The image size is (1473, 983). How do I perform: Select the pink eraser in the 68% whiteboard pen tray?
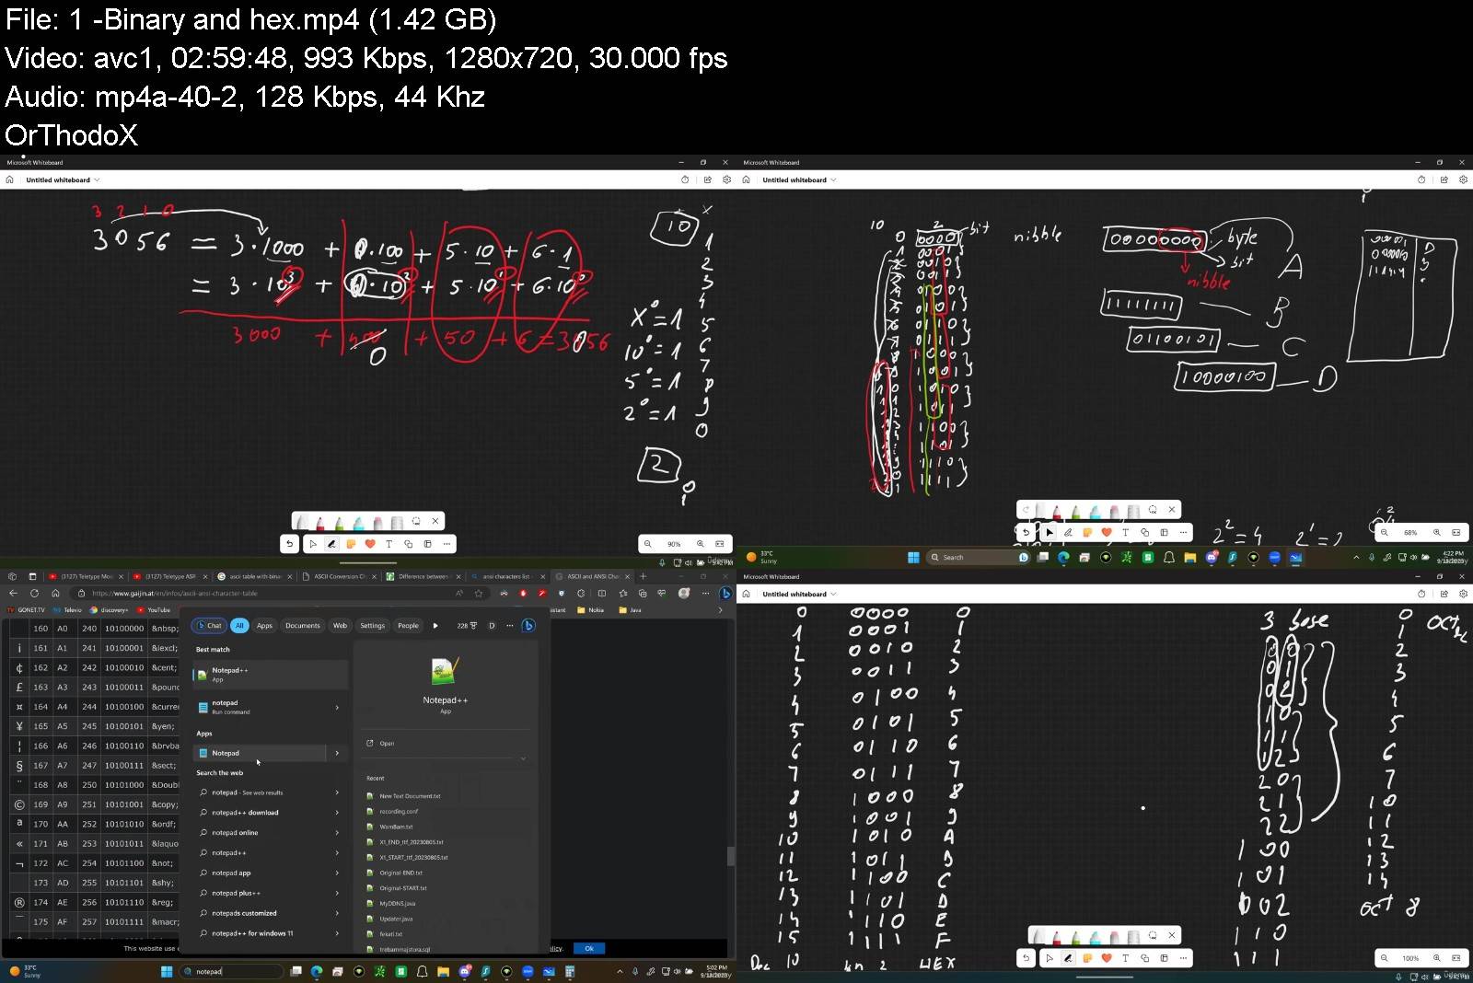(1114, 511)
